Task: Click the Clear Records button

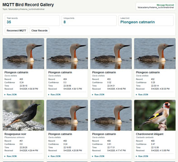Action: click(x=39, y=31)
